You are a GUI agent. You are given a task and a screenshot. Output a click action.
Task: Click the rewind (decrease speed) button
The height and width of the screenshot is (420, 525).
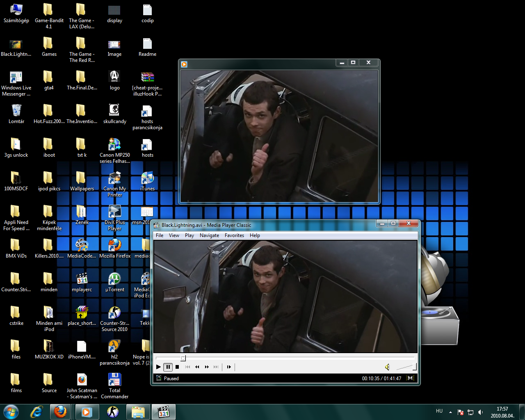(197, 367)
